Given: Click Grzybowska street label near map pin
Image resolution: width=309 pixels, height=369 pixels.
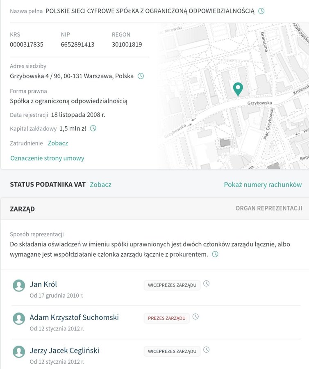Looking at the screenshot, I should click(x=259, y=103).
